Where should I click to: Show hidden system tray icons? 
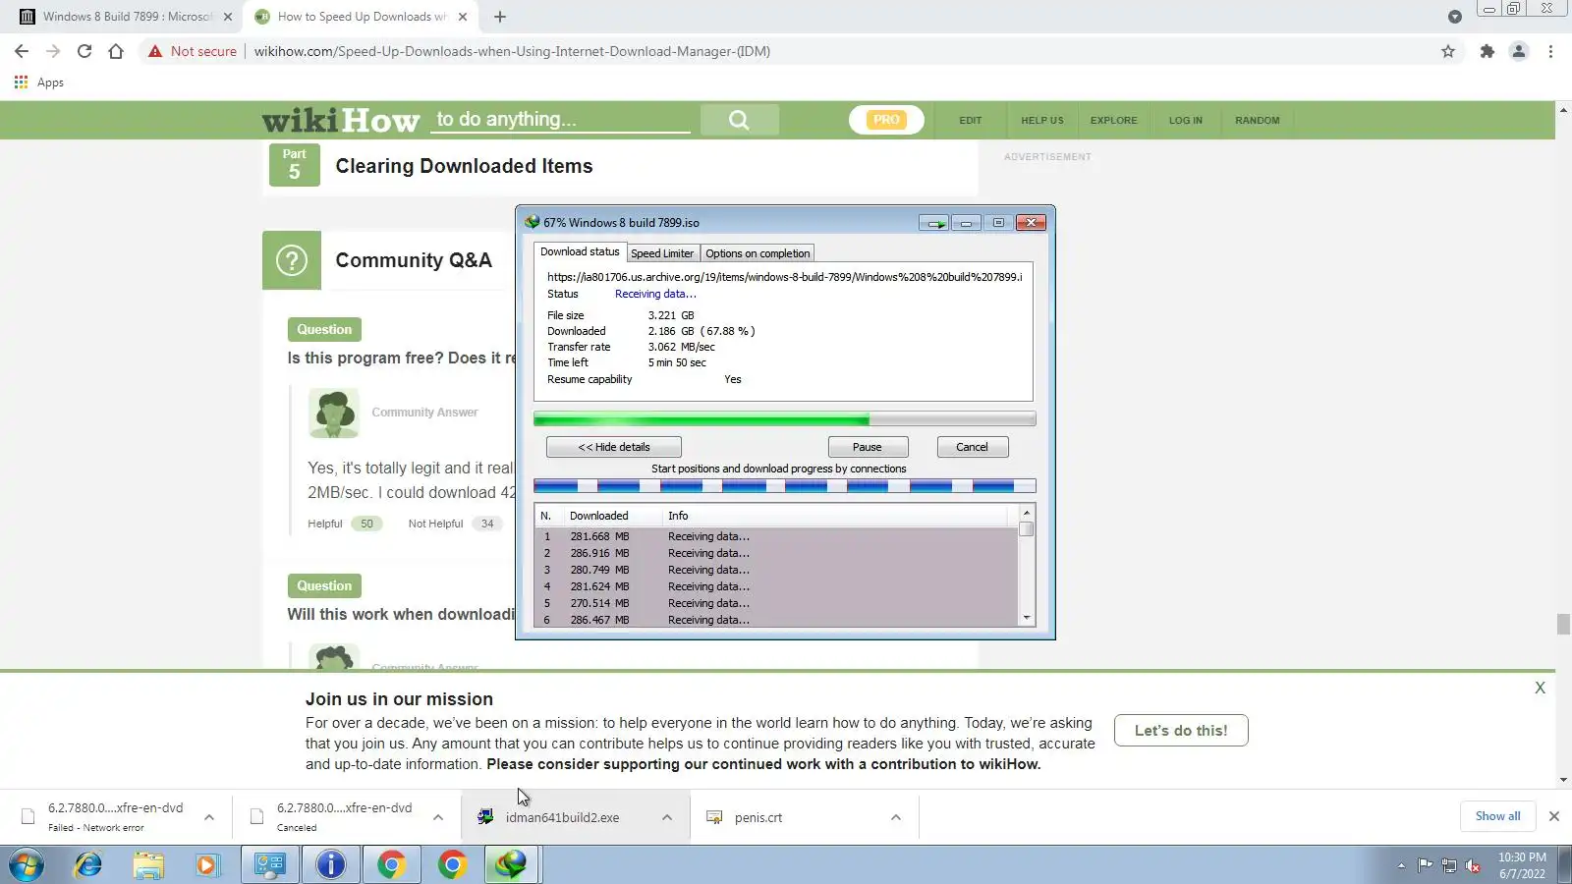click(x=1401, y=865)
